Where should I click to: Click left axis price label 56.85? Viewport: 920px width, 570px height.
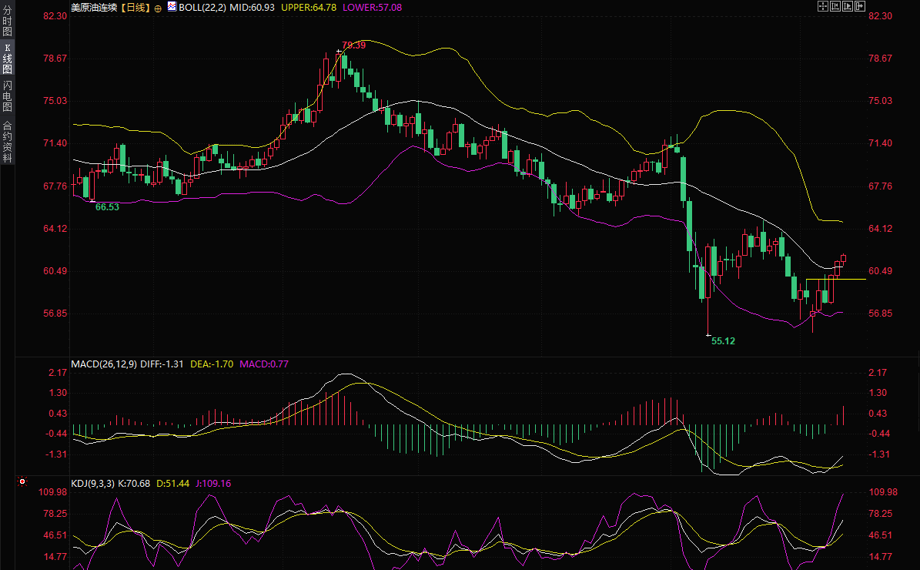coord(55,313)
